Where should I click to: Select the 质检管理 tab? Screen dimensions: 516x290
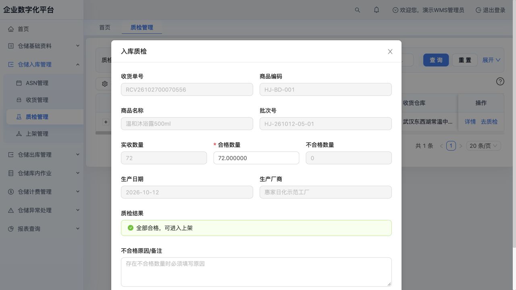coord(142,27)
